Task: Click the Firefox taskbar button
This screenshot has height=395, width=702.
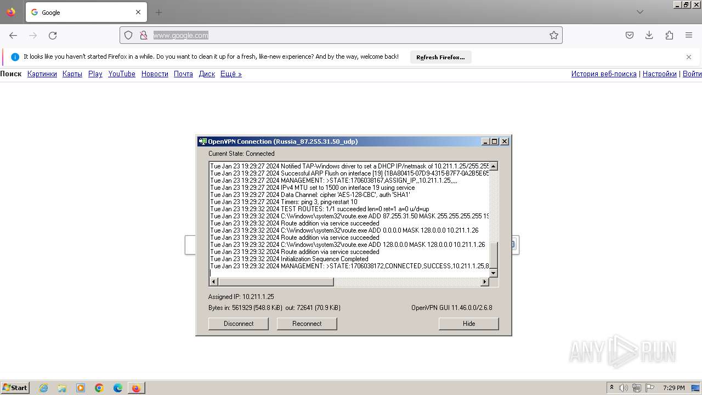Action: pyautogui.click(x=136, y=388)
